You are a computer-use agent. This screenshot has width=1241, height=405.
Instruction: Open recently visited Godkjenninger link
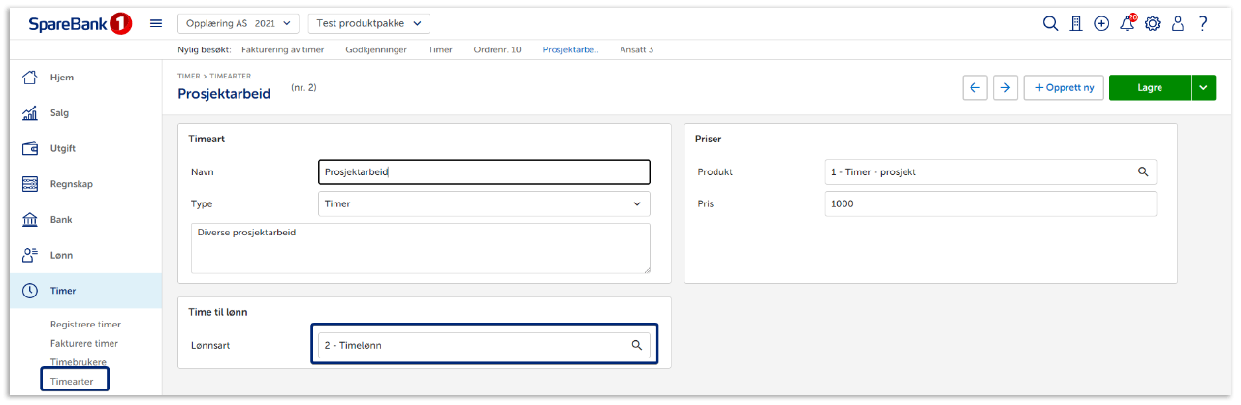[x=375, y=49]
